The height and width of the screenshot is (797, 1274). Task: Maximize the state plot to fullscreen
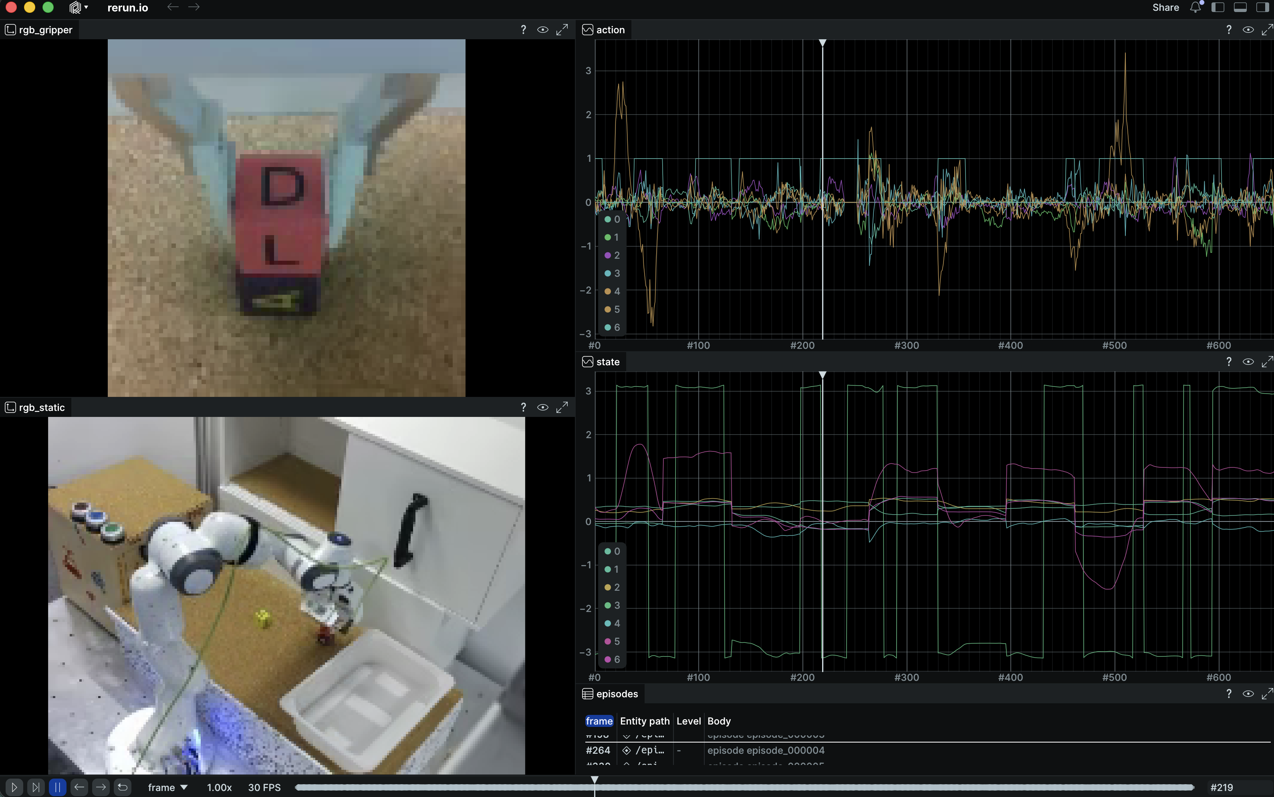pyautogui.click(x=1268, y=362)
